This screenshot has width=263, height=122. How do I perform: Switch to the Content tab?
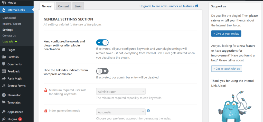(x=64, y=6)
